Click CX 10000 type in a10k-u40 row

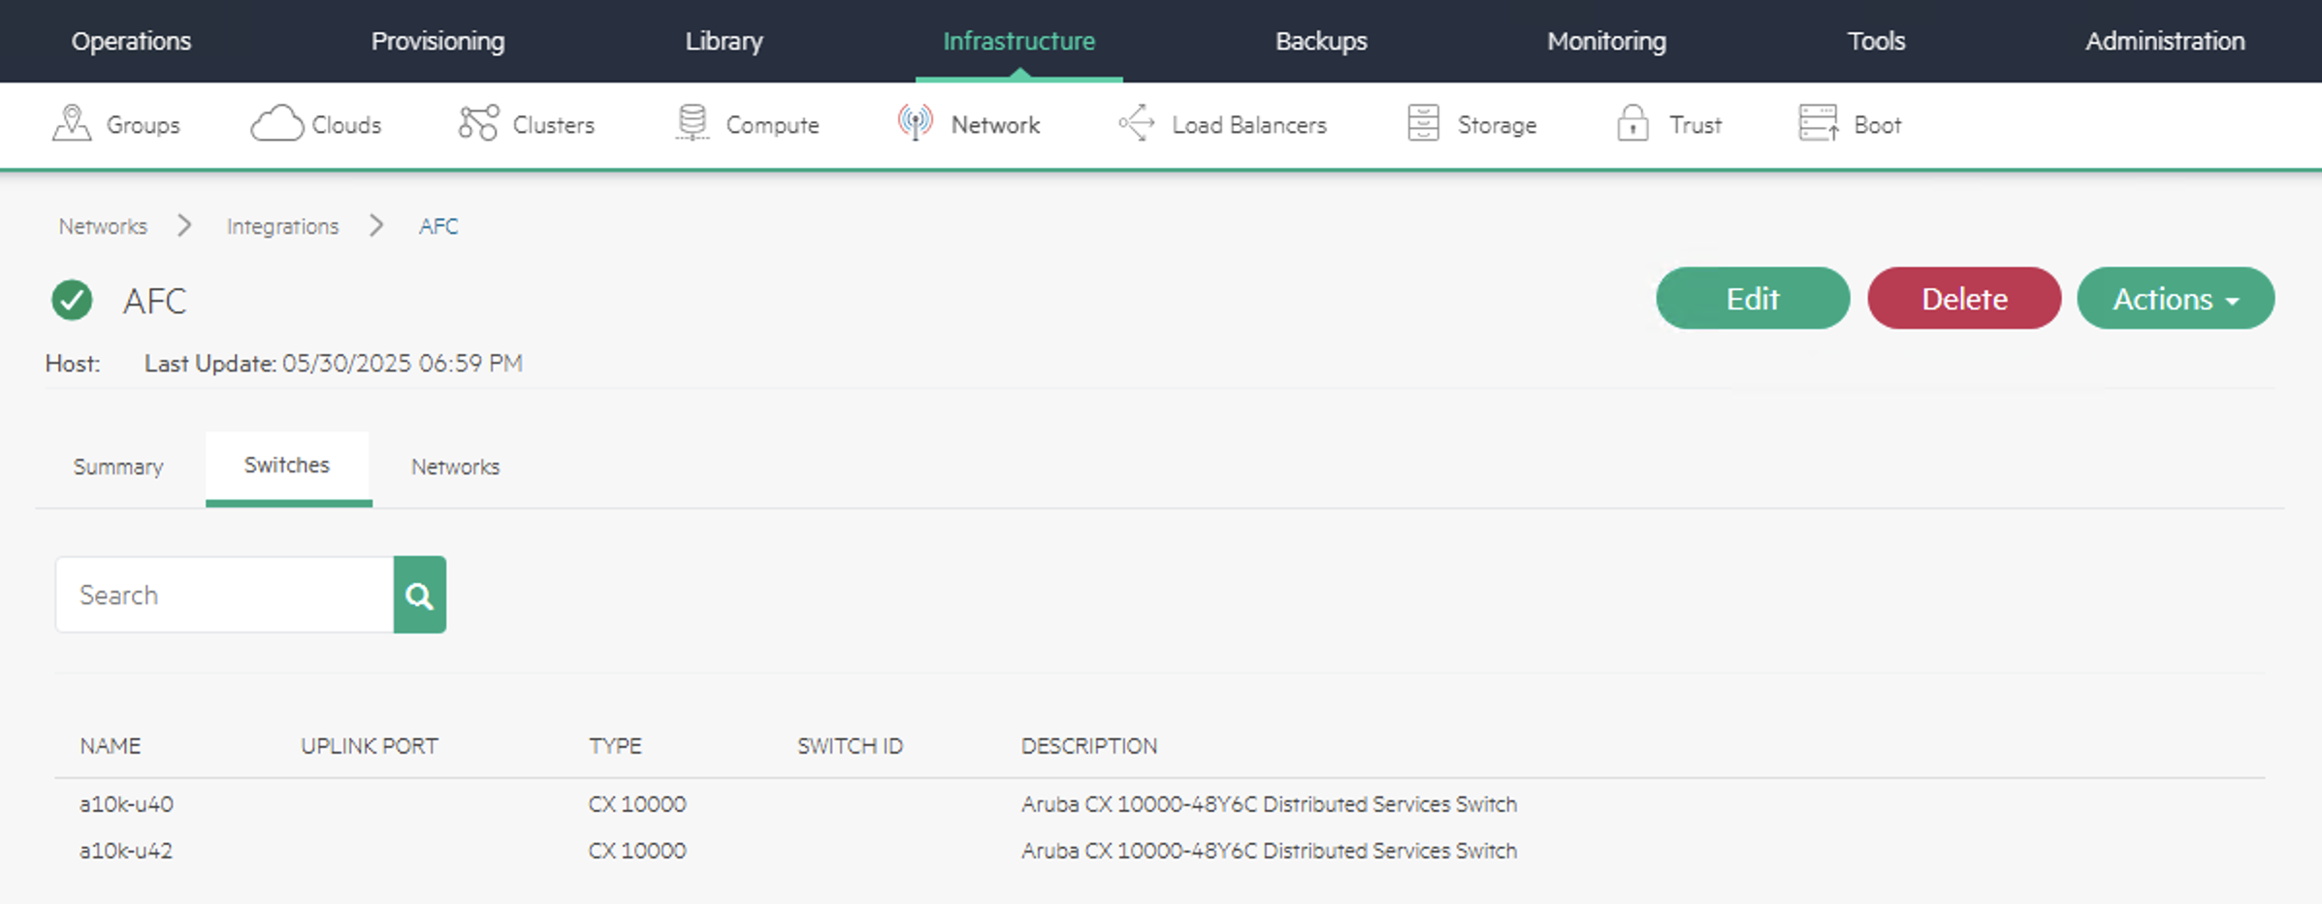637,804
